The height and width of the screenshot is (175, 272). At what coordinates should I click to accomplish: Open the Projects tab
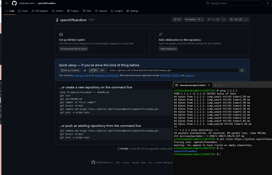(x=73, y=11)
